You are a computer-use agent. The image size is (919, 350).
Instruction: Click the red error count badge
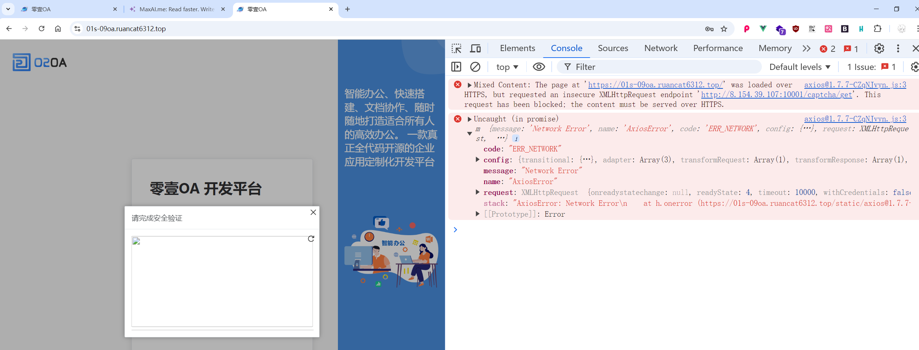pyautogui.click(x=828, y=49)
